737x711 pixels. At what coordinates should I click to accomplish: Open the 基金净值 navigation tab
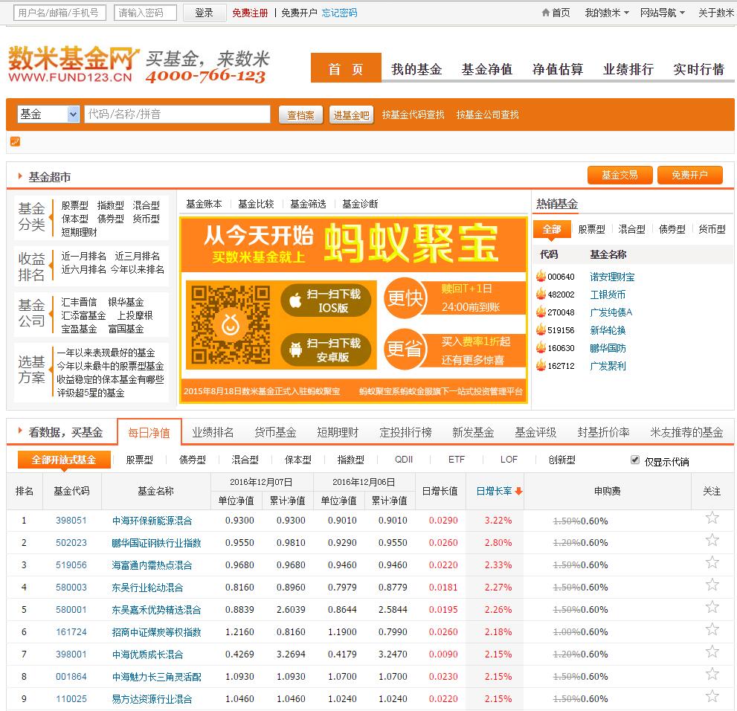(487, 69)
